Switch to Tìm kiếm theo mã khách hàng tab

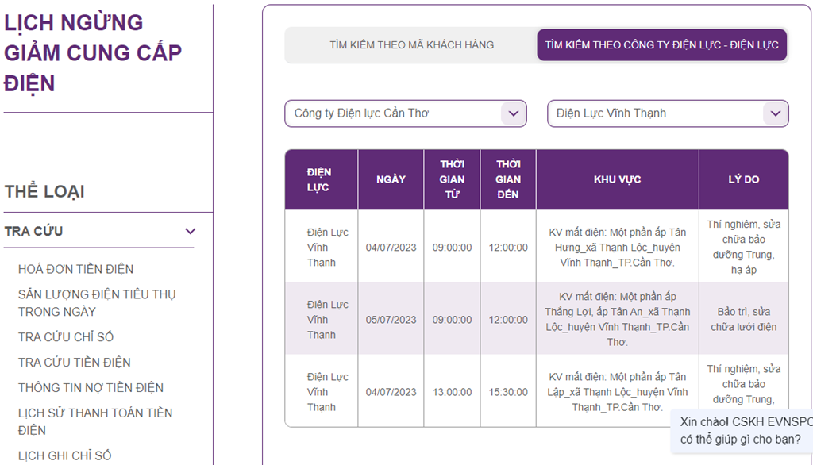coord(411,45)
